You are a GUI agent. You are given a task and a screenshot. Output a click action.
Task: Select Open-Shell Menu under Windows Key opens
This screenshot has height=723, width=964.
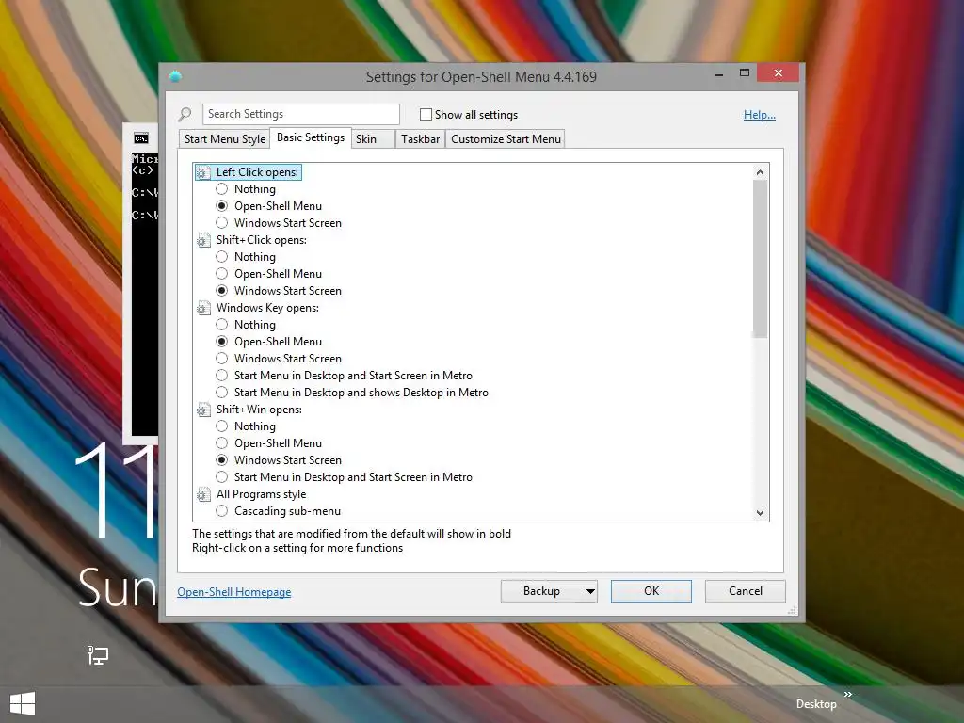pyautogui.click(x=222, y=341)
